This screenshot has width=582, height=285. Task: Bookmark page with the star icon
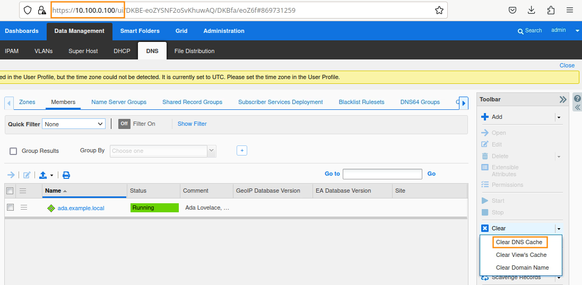pos(439,10)
